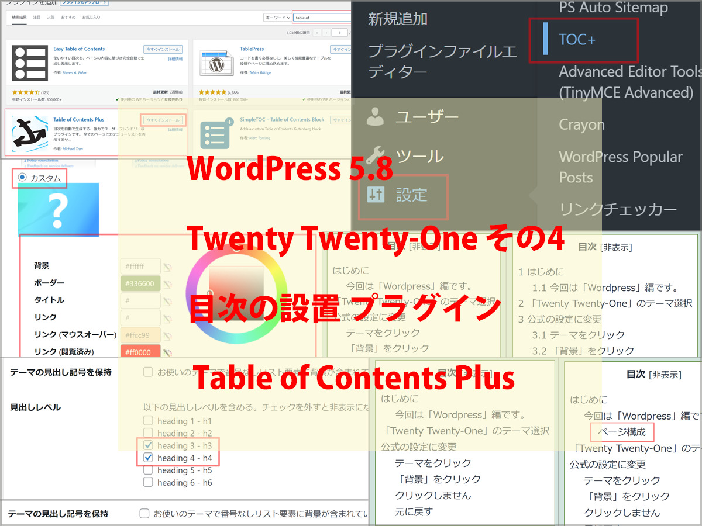Enable the heading 1 - h1 checkbox

click(148, 421)
